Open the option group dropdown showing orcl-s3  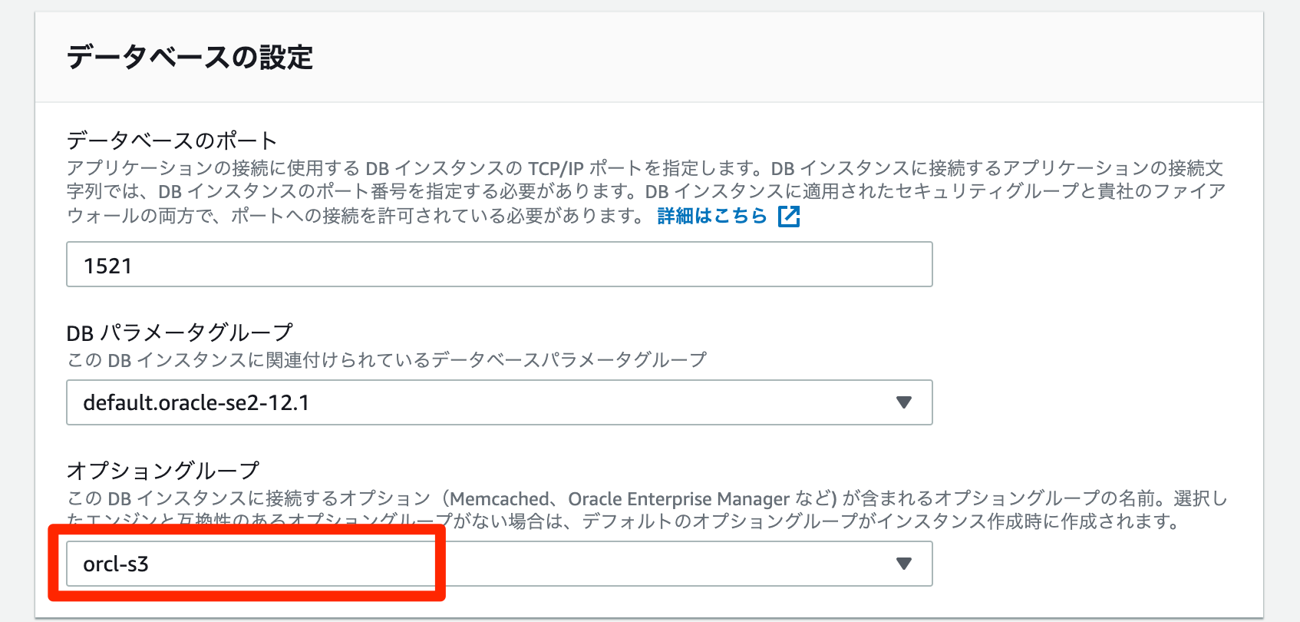pos(500,564)
